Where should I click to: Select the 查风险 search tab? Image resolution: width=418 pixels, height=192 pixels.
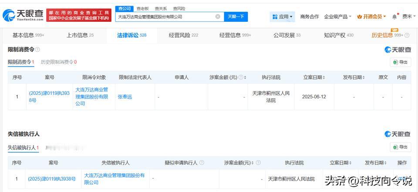[x=179, y=9]
